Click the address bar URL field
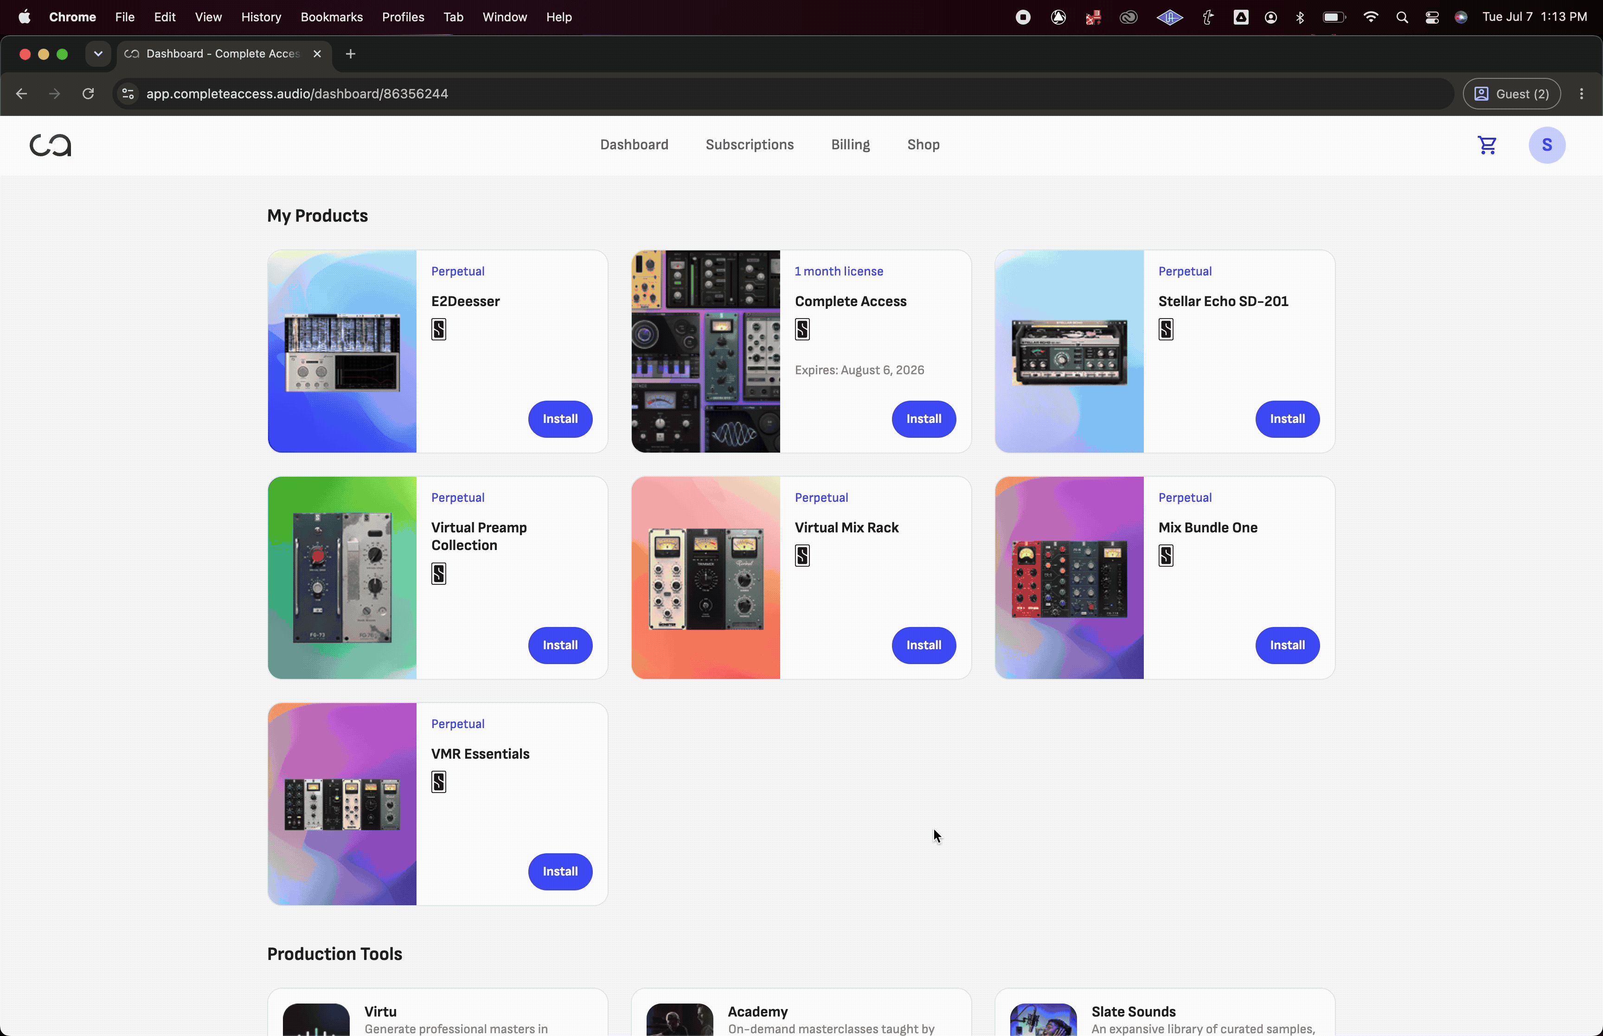Screen dimensions: 1603x1036 coord(784,94)
